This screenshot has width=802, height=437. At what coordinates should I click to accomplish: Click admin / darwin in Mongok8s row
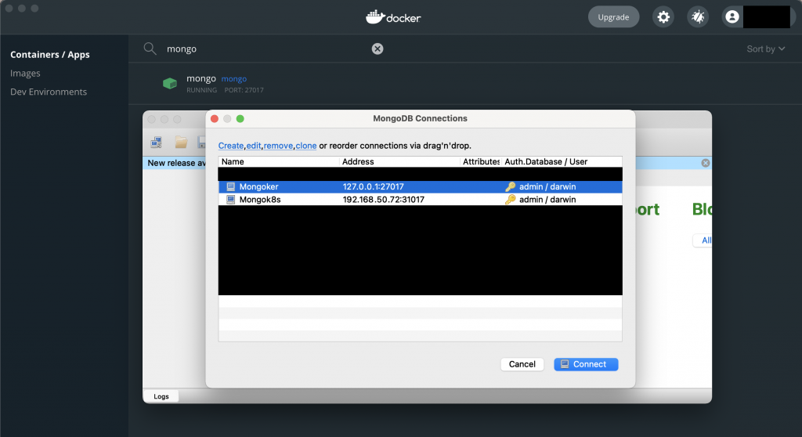pos(547,200)
